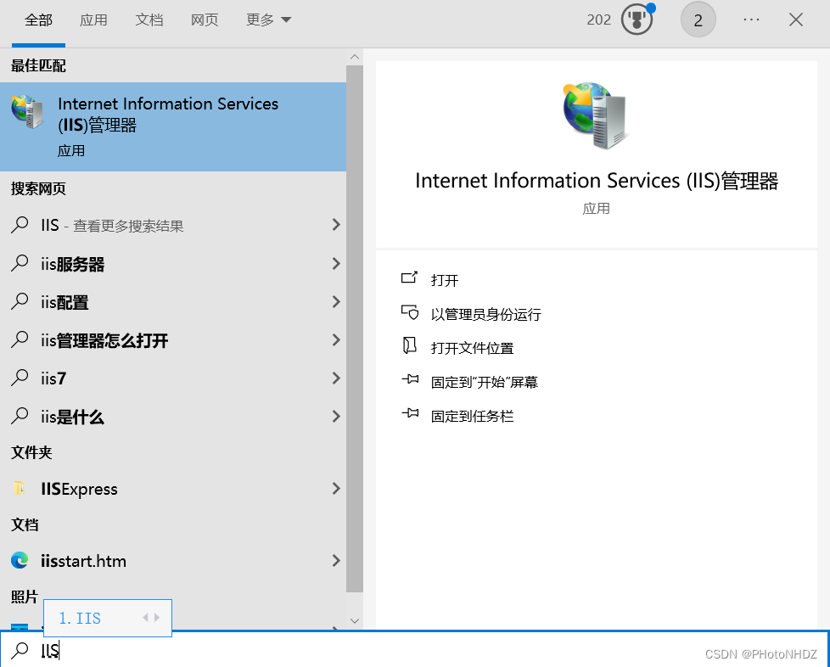Click the Edge icon for iisstart.htm
The width and height of the screenshot is (830, 667).
click(20, 560)
